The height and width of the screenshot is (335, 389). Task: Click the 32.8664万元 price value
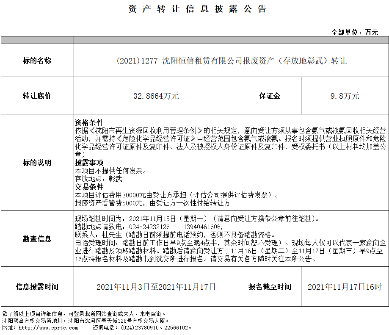pos(156,96)
